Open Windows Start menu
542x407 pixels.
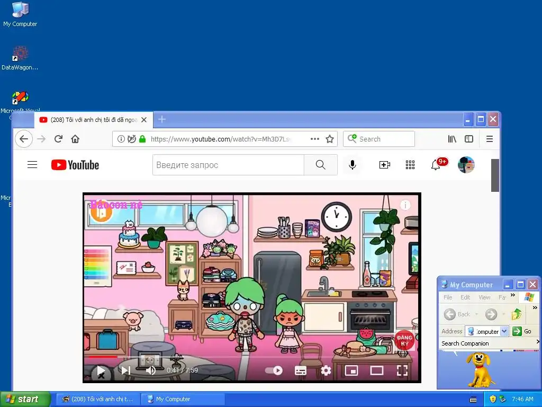tap(25, 399)
